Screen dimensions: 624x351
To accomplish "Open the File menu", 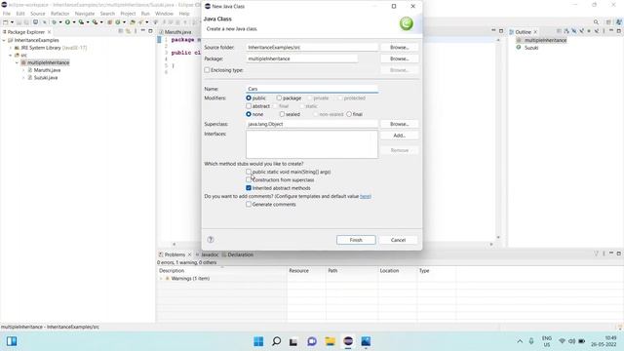I will 7,14.
